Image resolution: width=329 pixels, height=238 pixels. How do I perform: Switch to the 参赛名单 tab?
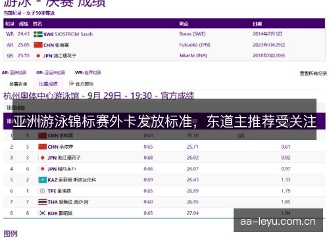click(x=18, y=84)
